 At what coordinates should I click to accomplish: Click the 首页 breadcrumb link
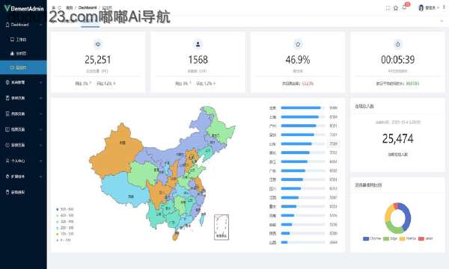(70, 7)
